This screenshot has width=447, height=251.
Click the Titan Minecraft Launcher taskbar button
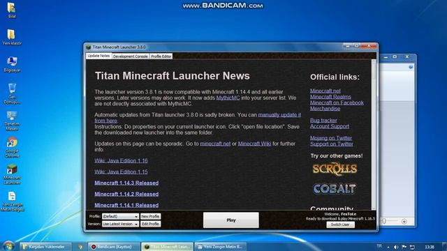[x=168, y=247]
